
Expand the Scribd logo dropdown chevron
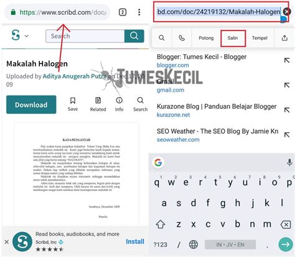(x=27, y=36)
